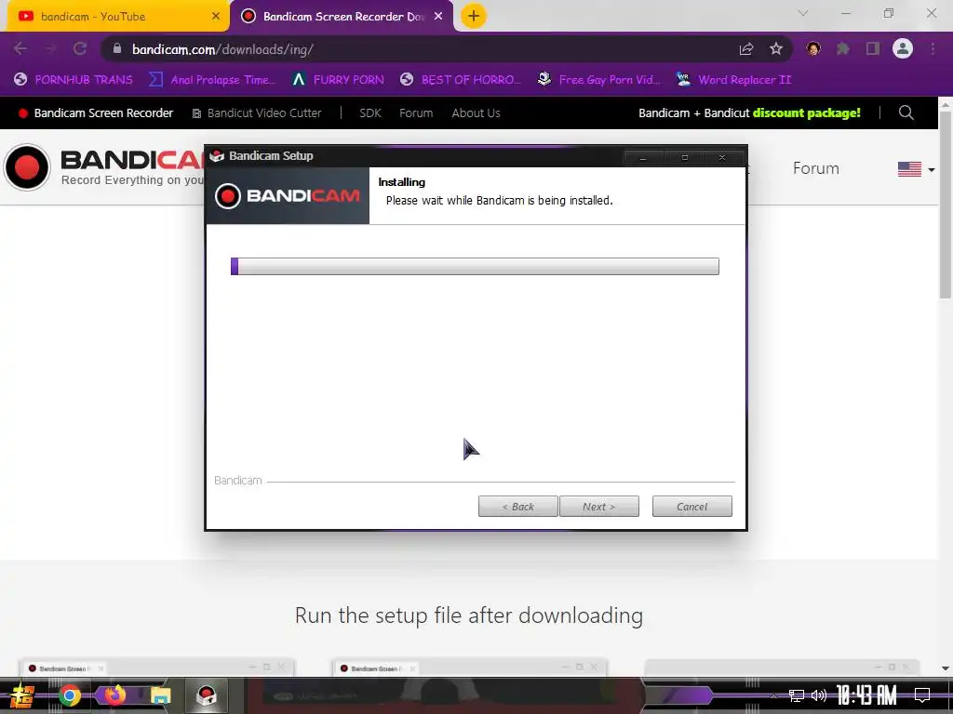This screenshot has width=953, height=714.
Task: Launch Firefox from the taskbar
Action: (x=114, y=695)
